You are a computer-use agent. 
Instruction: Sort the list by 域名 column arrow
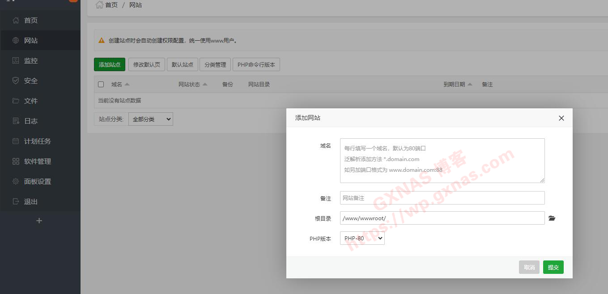pyautogui.click(x=127, y=84)
